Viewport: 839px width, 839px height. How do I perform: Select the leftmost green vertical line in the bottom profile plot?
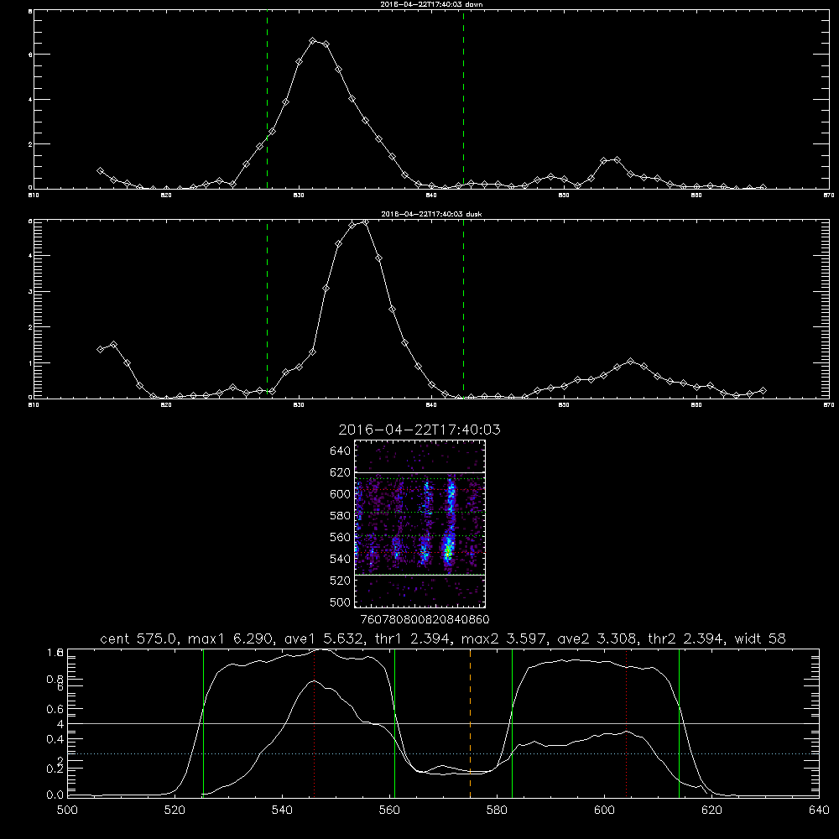[203, 723]
